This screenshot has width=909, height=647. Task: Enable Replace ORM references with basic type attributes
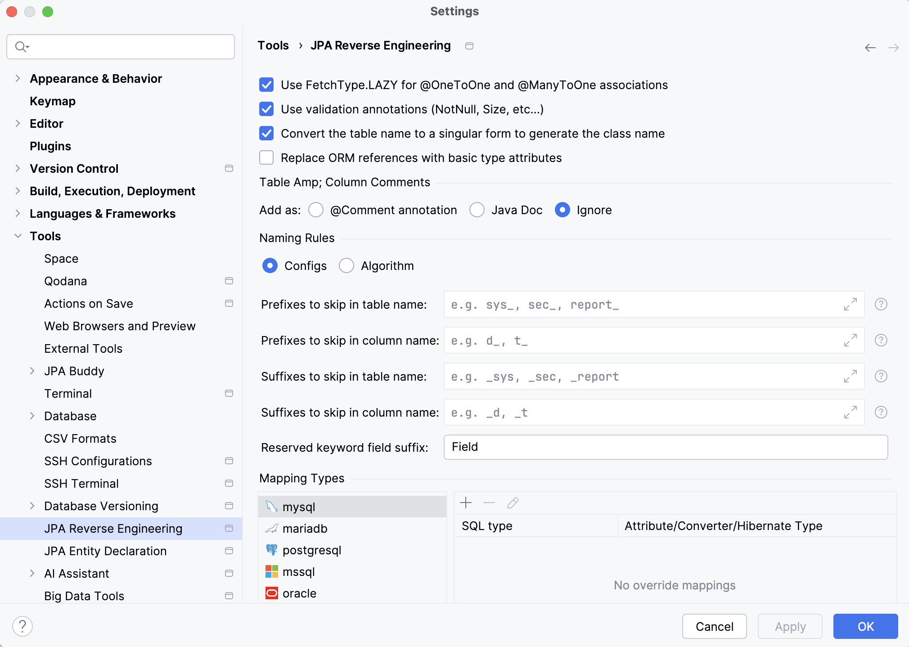click(266, 157)
